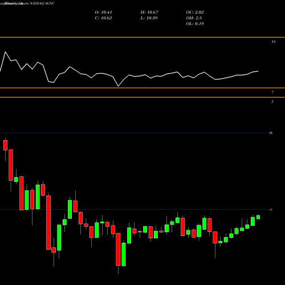Click the '16' price axis label

pos(271,133)
